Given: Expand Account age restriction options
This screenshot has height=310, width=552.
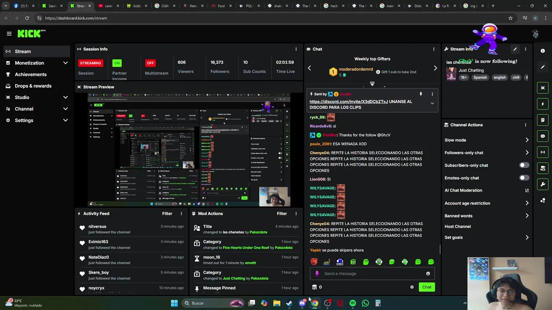Looking at the screenshot, I should (527, 203).
